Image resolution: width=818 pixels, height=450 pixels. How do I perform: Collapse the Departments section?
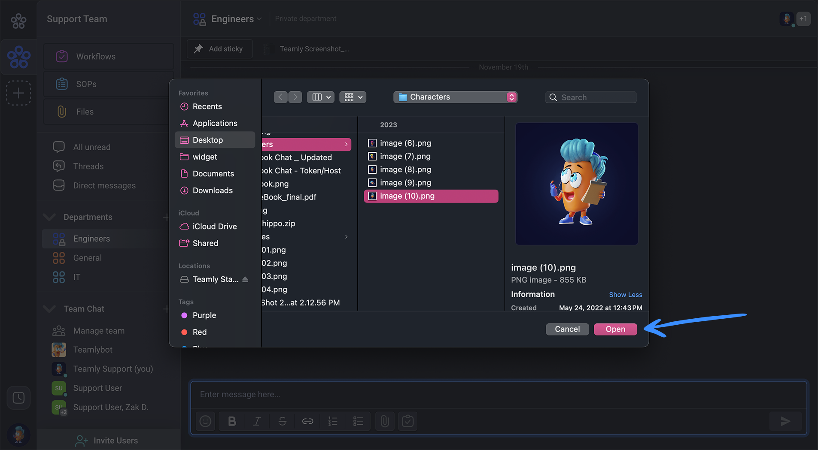click(50, 217)
